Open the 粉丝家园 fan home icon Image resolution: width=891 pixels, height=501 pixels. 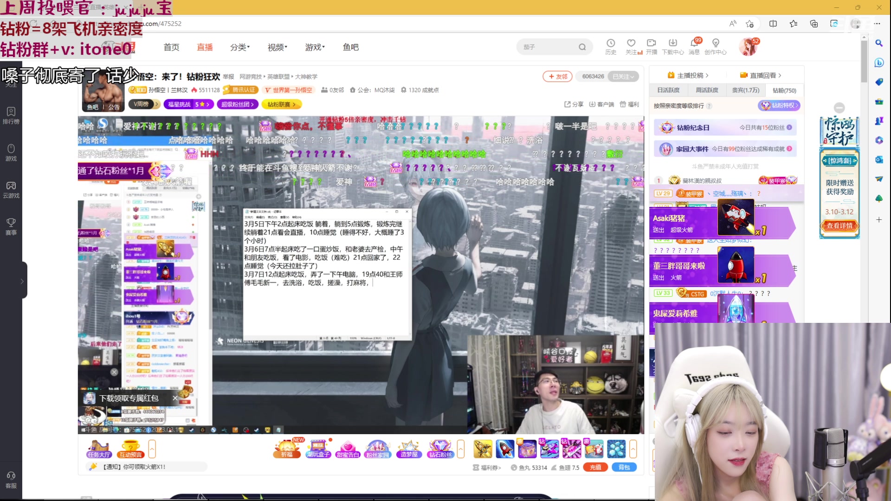tap(378, 449)
